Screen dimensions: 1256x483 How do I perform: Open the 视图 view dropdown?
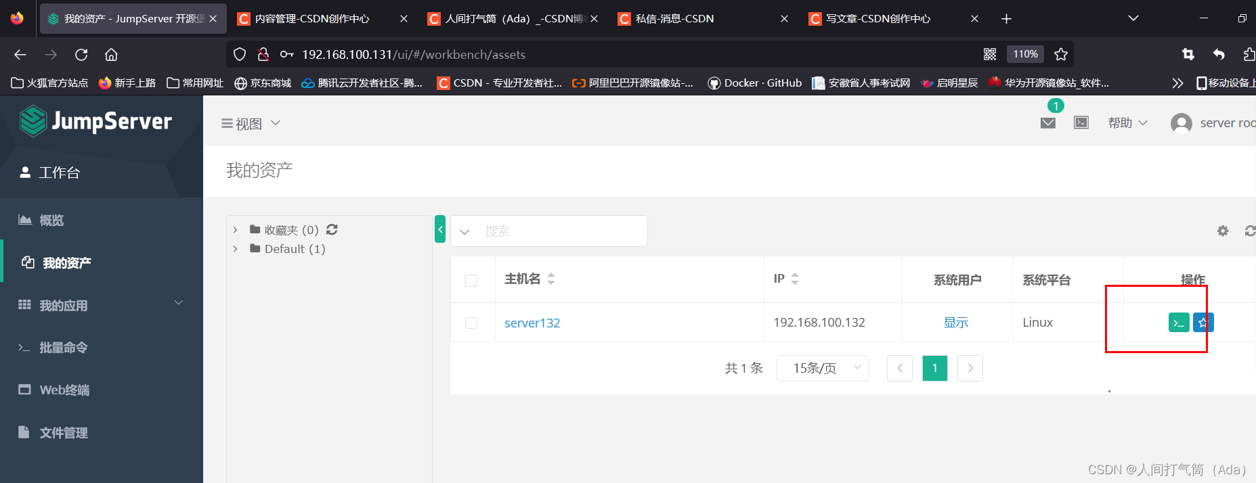click(251, 123)
